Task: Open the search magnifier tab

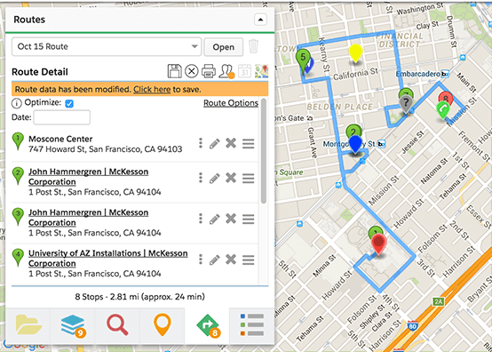Action: coord(117,325)
